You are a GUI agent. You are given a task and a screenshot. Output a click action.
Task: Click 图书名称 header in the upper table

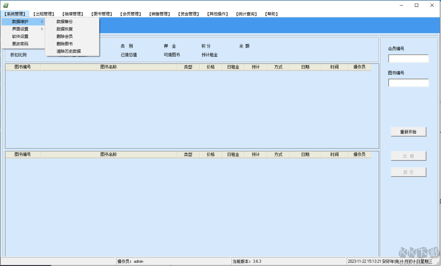click(109, 67)
